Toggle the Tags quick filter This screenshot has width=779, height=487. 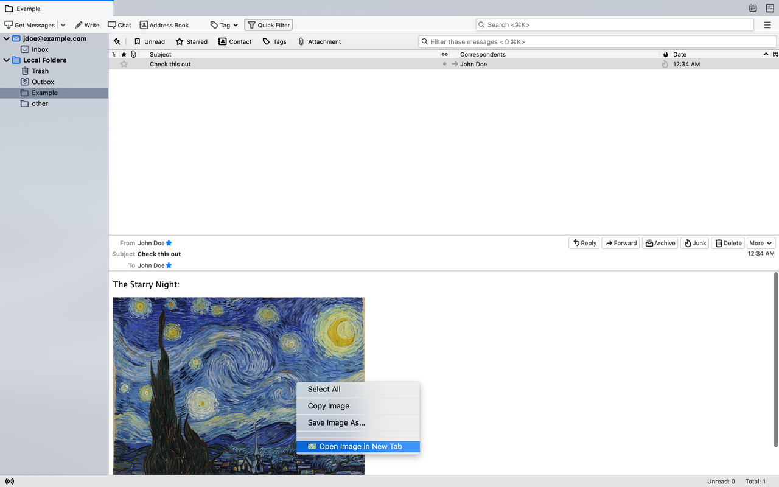tap(274, 41)
